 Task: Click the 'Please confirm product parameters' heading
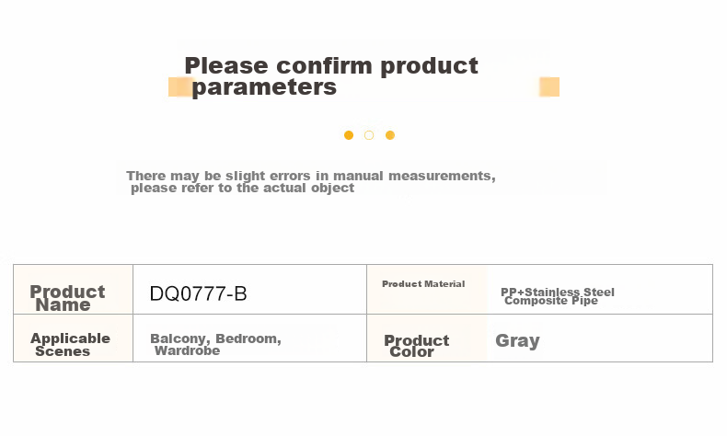[x=331, y=76]
